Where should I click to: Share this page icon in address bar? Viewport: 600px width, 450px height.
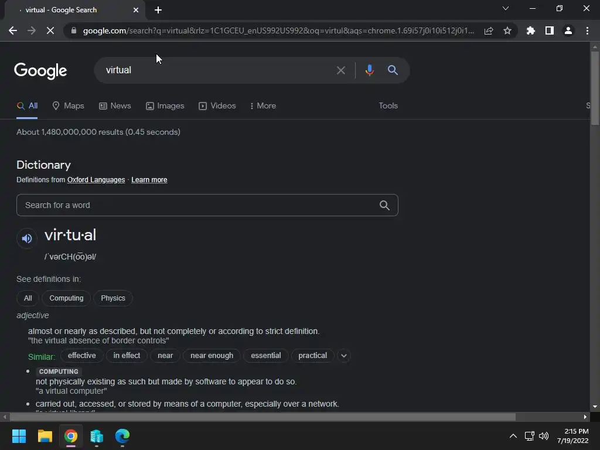point(489,30)
